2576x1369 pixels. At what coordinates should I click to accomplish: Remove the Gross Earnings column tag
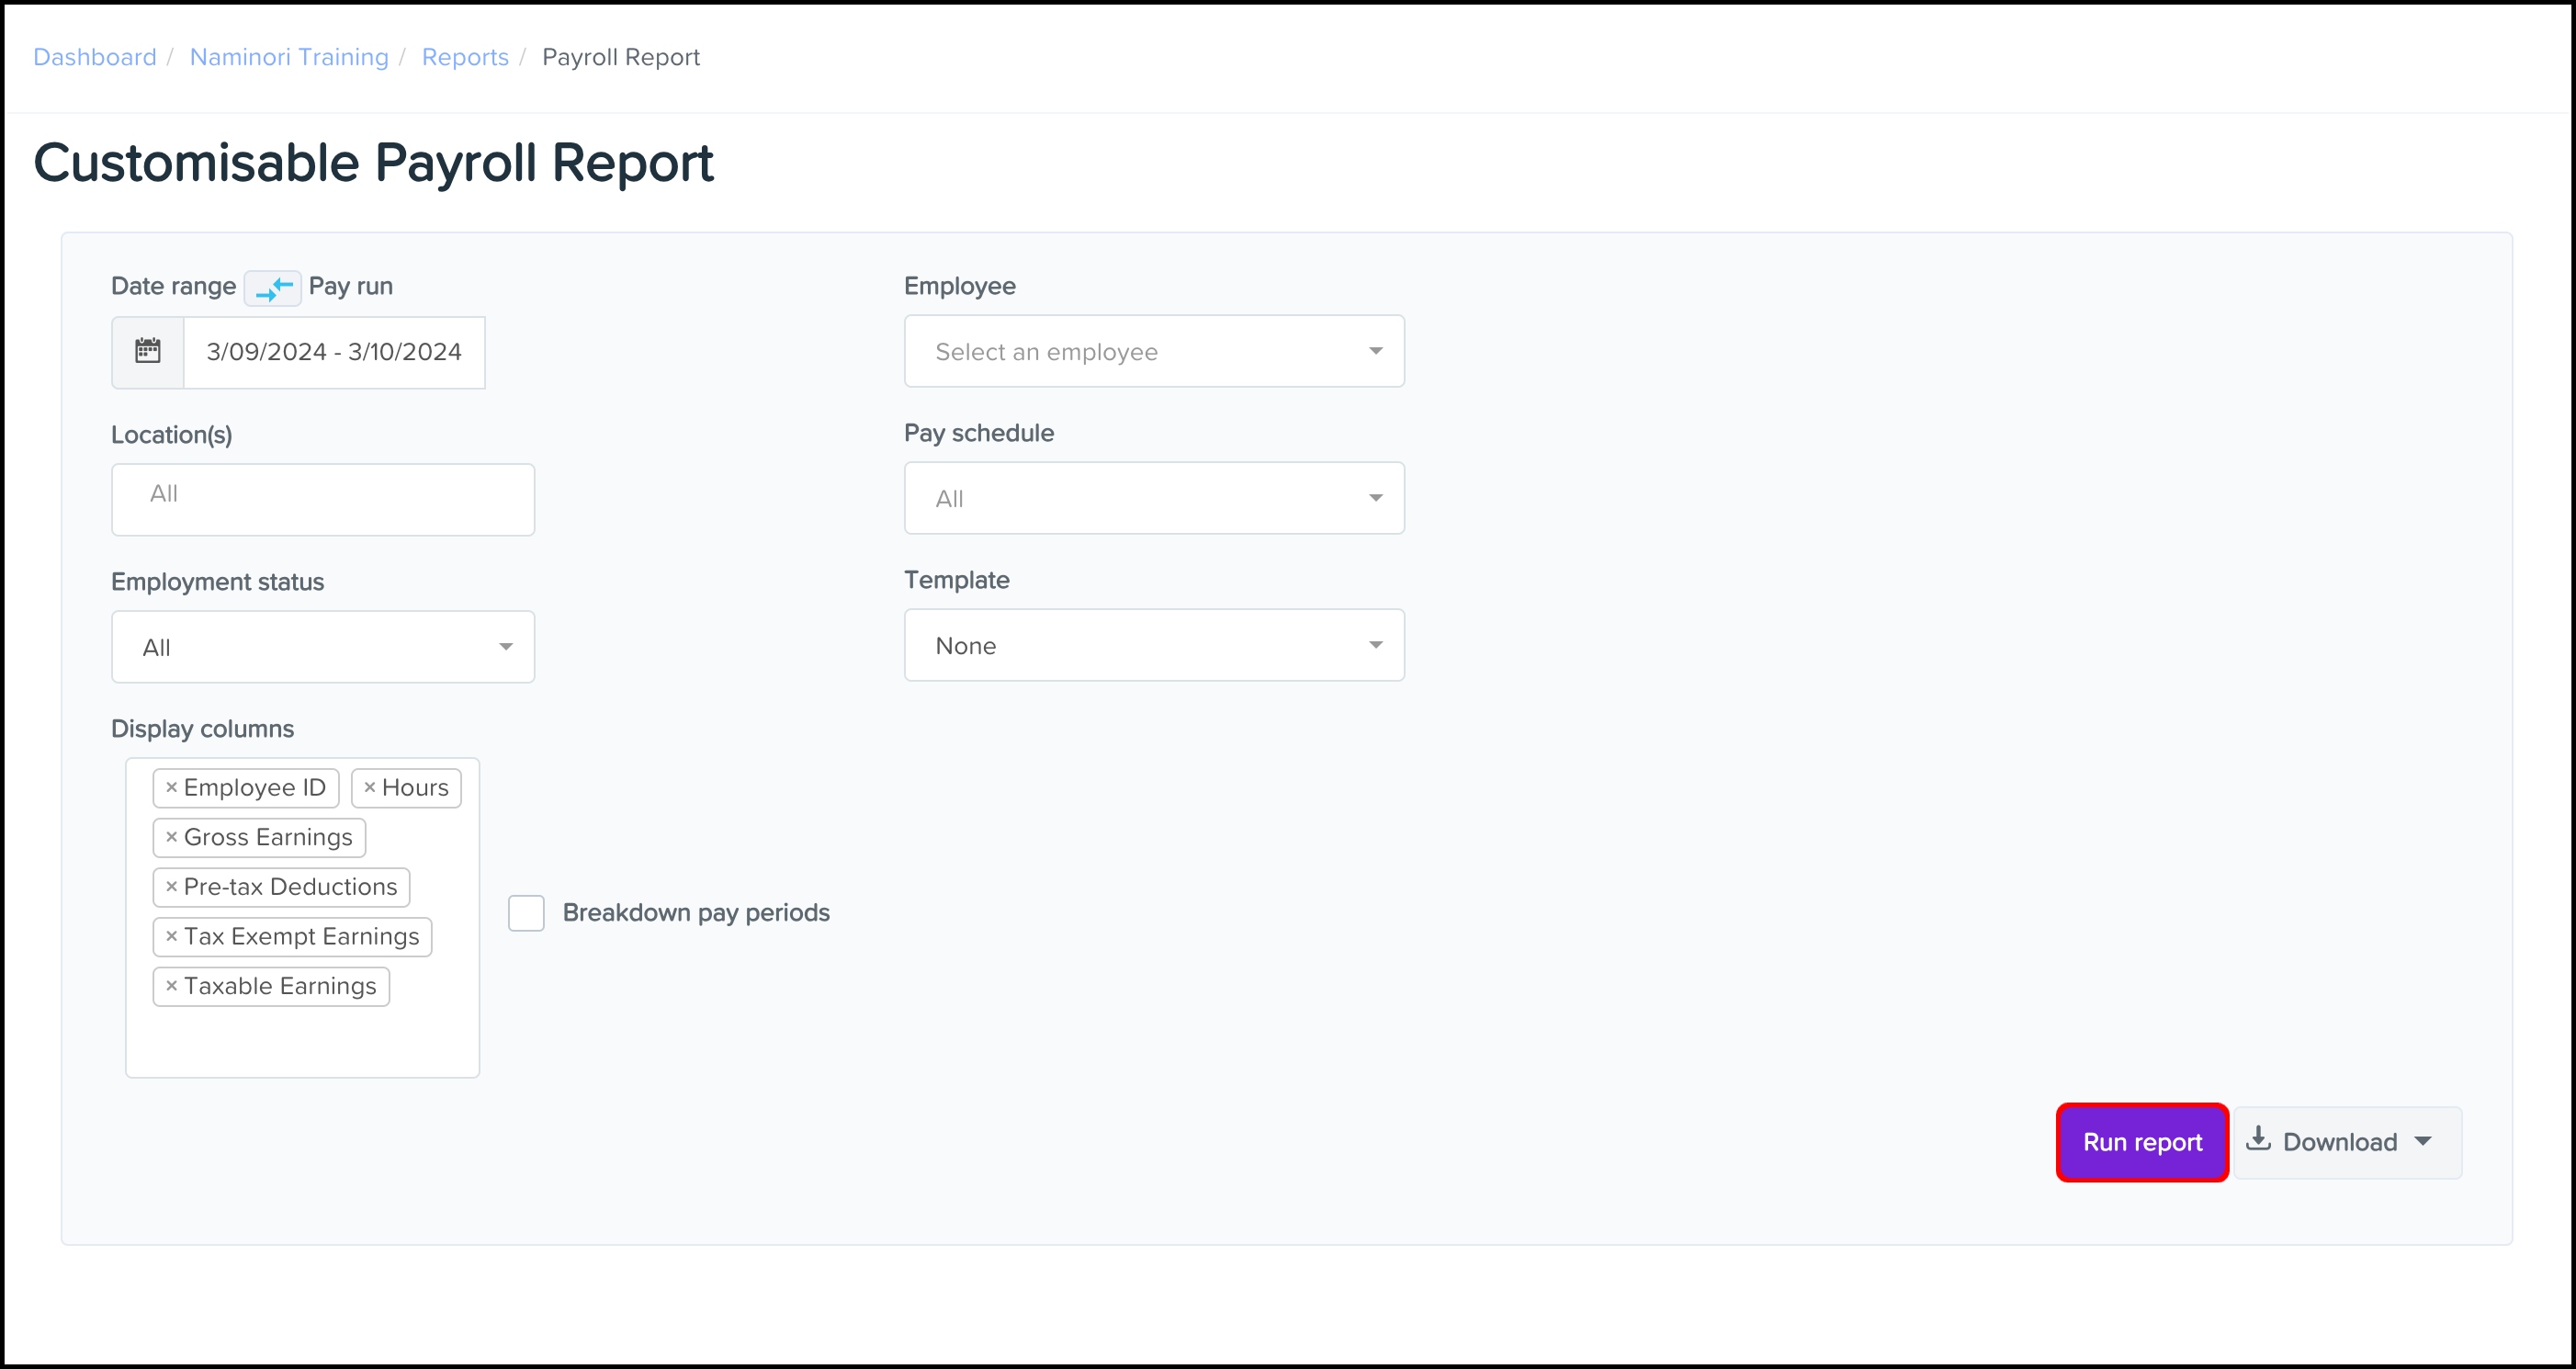tap(171, 837)
